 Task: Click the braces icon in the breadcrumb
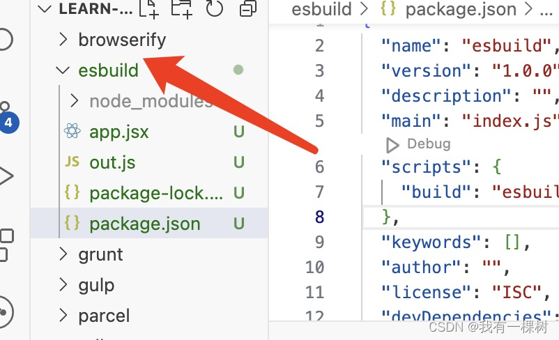pos(388,8)
